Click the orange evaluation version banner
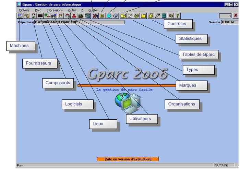The image size is (240, 169). (x=127, y=159)
